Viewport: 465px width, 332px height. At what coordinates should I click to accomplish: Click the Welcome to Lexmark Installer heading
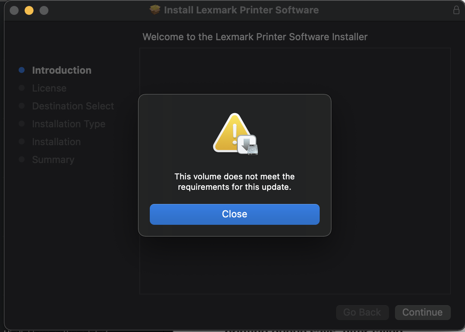pyautogui.click(x=255, y=37)
